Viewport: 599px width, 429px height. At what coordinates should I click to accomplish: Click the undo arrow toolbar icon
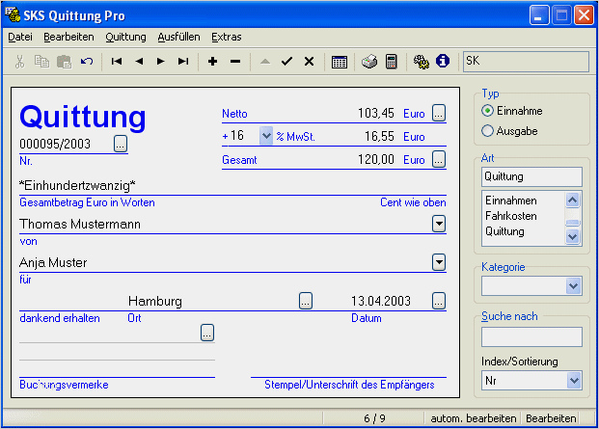click(87, 62)
